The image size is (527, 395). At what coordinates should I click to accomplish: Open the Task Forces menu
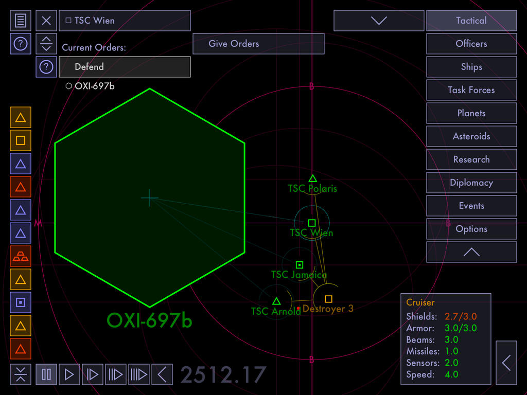471,90
